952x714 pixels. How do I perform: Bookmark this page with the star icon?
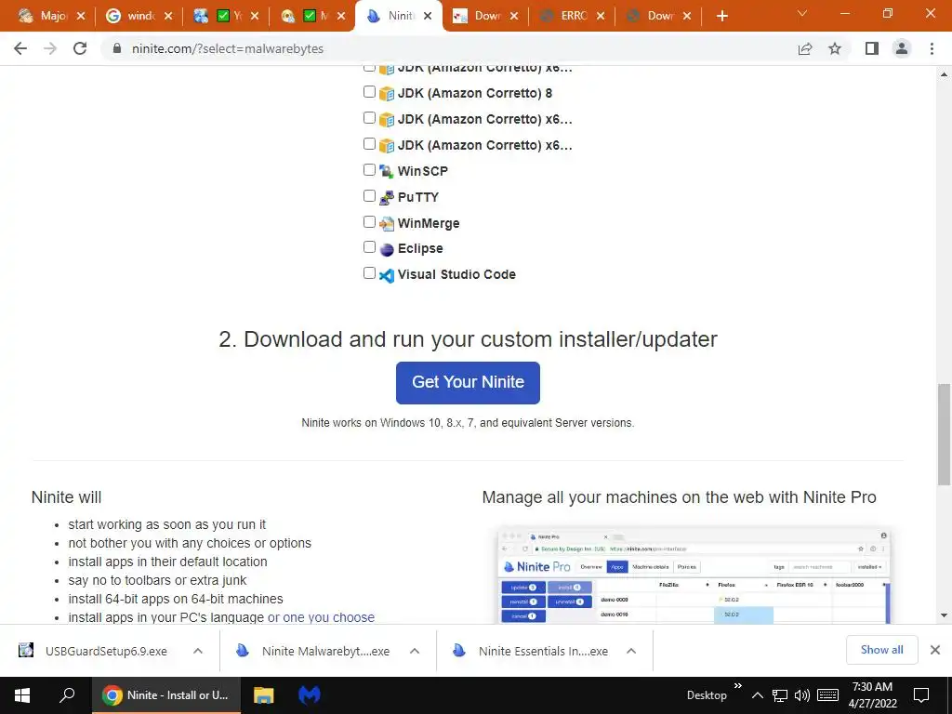click(835, 48)
